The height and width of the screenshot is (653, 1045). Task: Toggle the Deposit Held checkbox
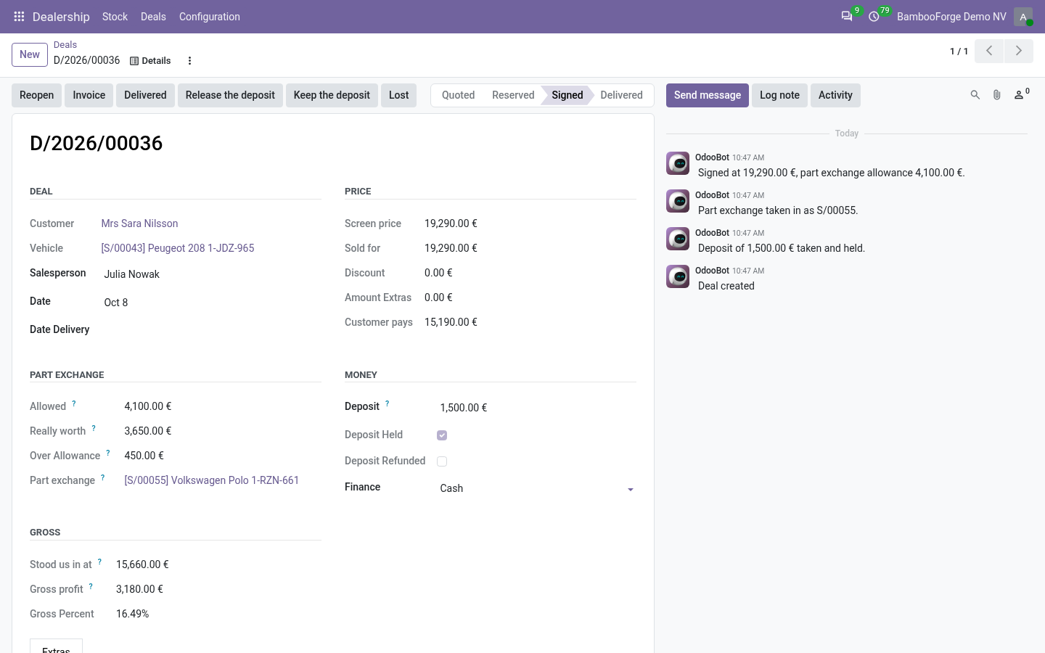click(442, 435)
